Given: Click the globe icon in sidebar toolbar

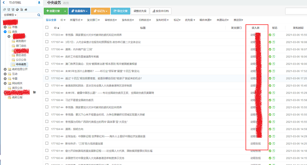Looking at the screenshot, I should (x=17, y=10).
